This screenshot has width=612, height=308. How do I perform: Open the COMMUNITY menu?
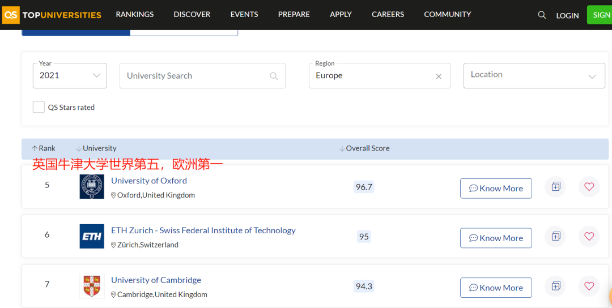pos(448,14)
